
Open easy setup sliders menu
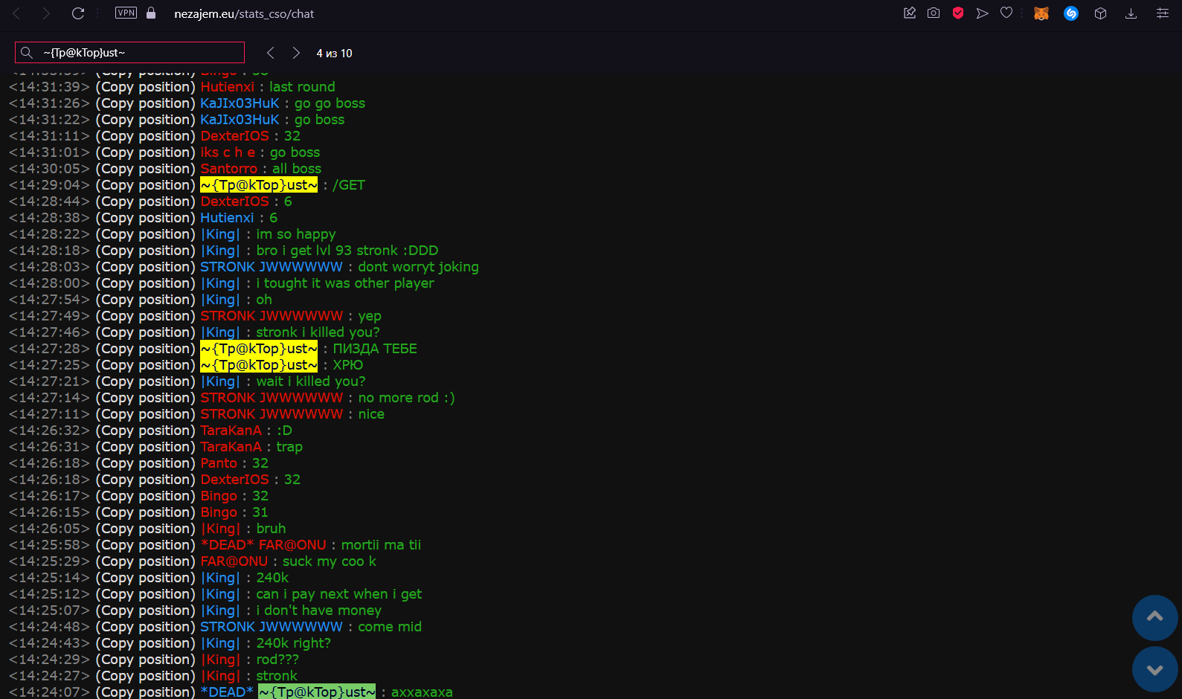[1162, 13]
